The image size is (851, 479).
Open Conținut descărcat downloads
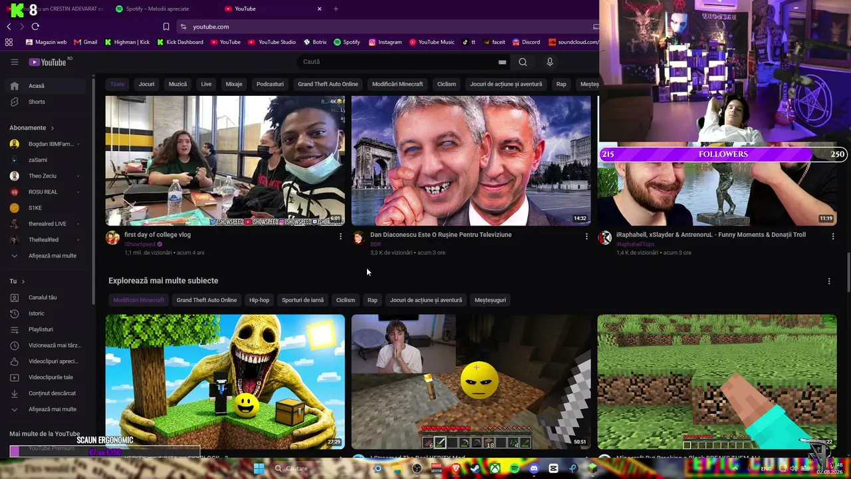point(47,393)
